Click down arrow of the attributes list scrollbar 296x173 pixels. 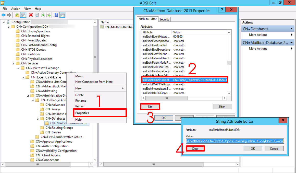pos(229,94)
